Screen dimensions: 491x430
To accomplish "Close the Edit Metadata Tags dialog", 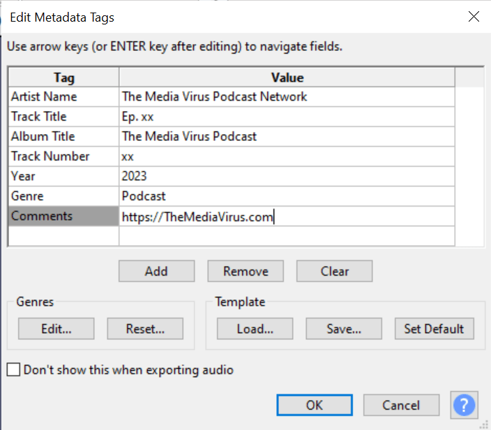I will coord(474,17).
